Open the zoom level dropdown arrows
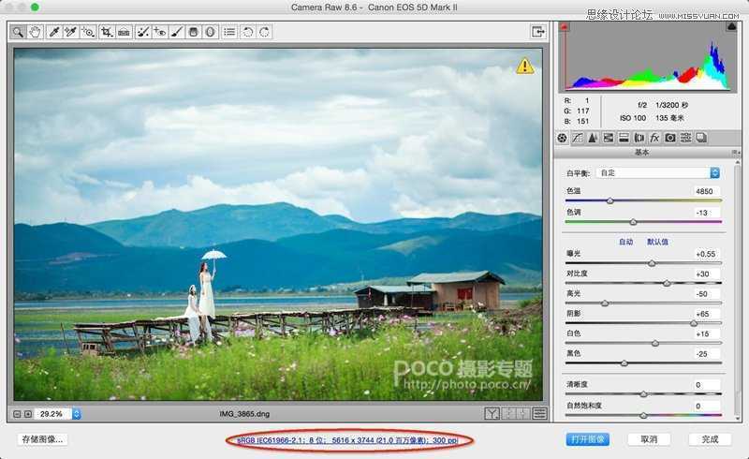 pyautogui.click(x=77, y=414)
